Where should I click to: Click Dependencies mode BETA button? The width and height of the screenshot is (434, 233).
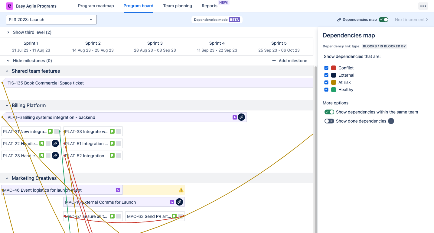pyautogui.click(x=217, y=20)
